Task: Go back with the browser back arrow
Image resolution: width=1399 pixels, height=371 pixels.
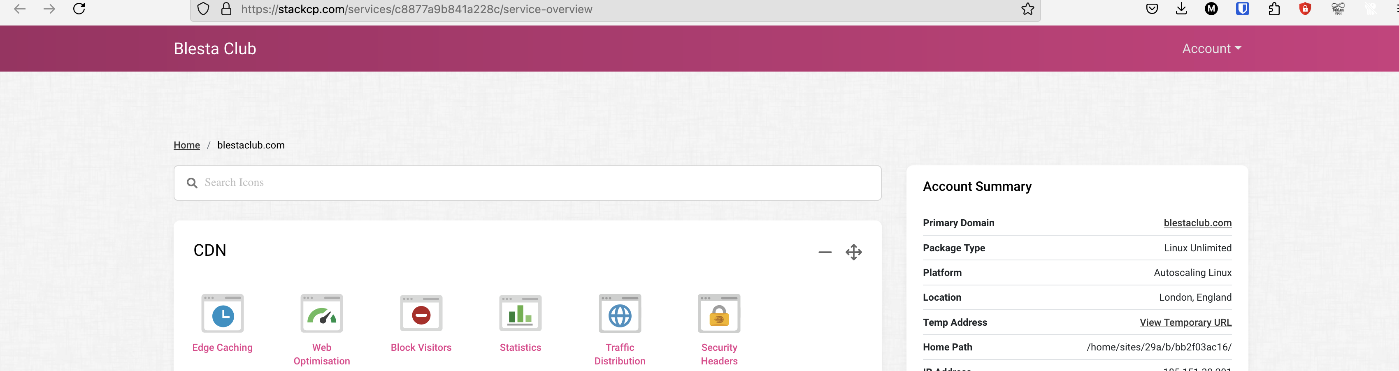Action: click(20, 9)
